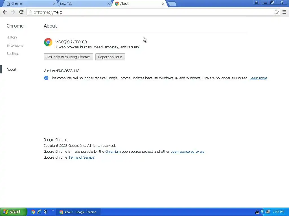Launch Chrome from the quick launch bar
The width and height of the screenshot is (289, 216).
point(33,212)
